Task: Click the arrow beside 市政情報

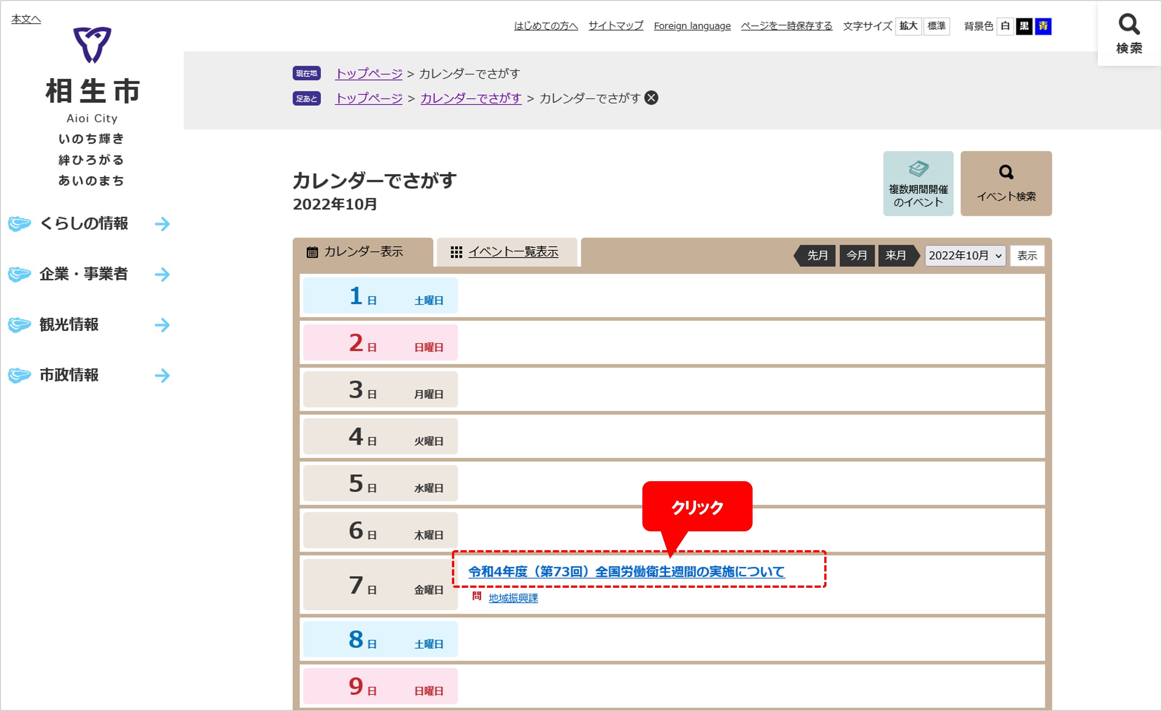Action: 162,375
